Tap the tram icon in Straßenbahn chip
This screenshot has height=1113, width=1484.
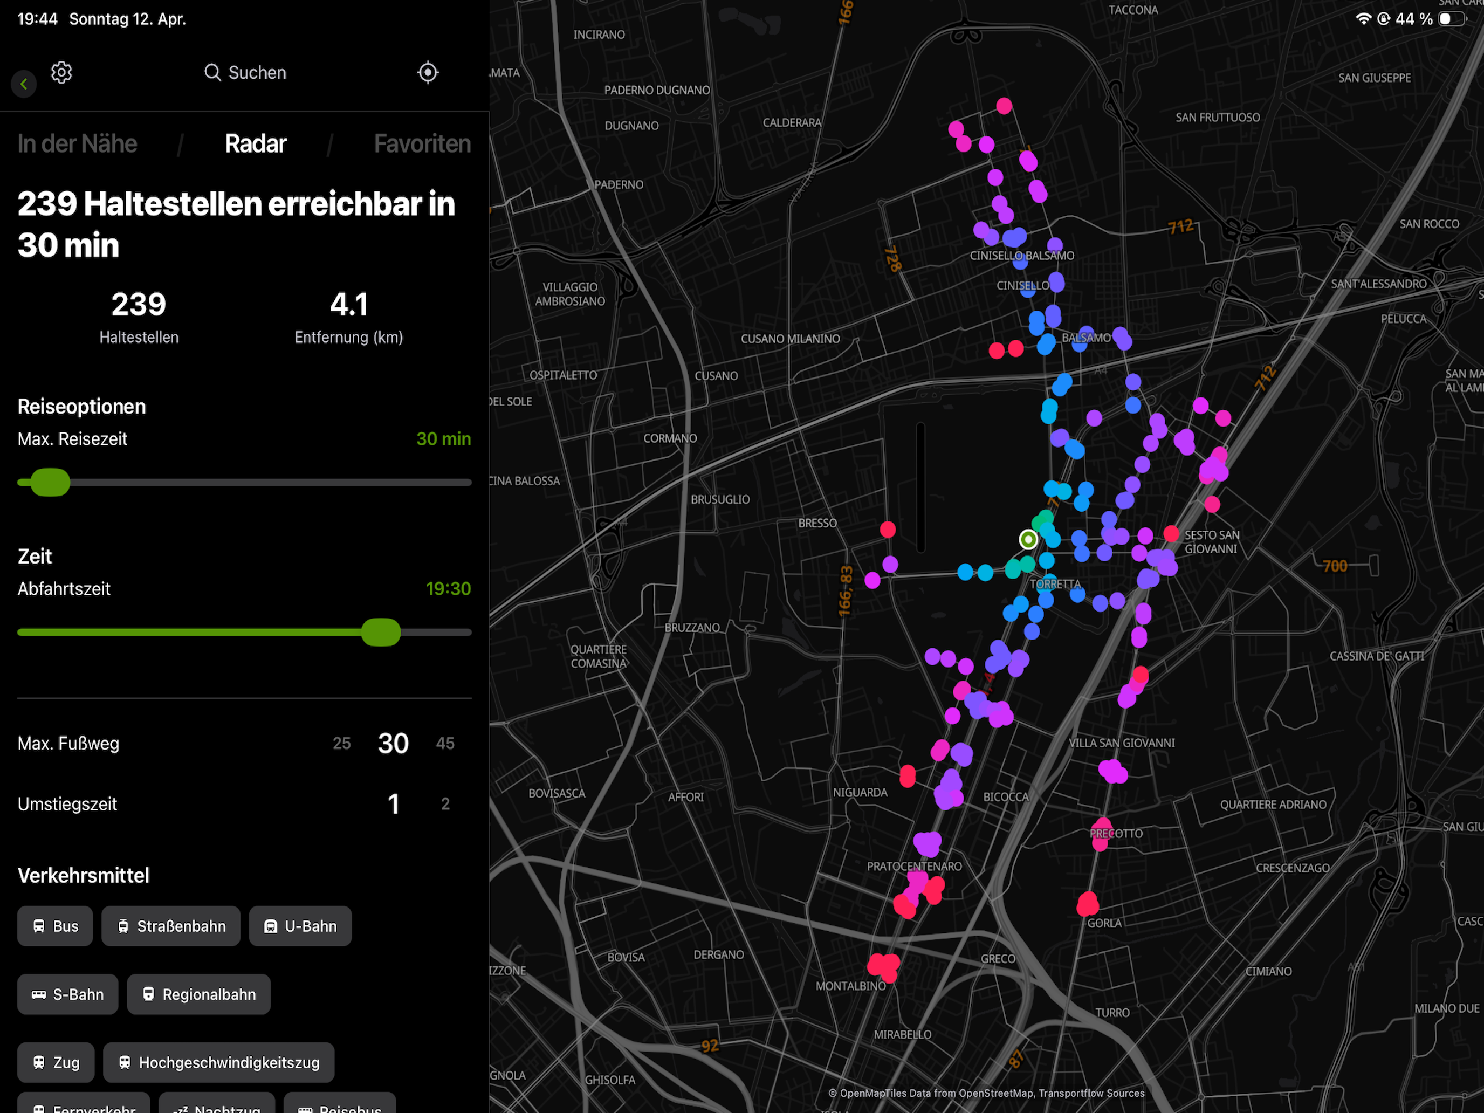tap(123, 926)
